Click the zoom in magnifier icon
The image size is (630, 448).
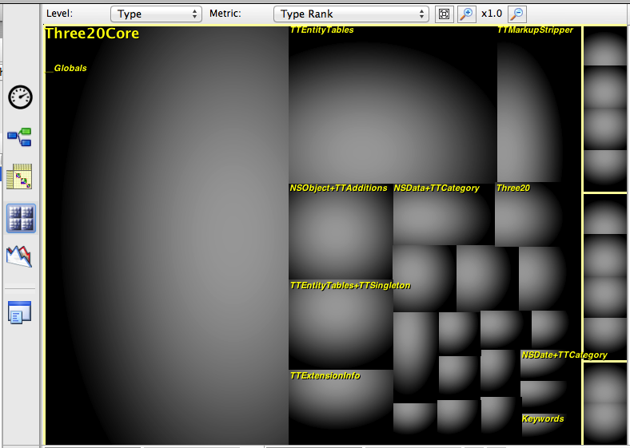point(466,14)
